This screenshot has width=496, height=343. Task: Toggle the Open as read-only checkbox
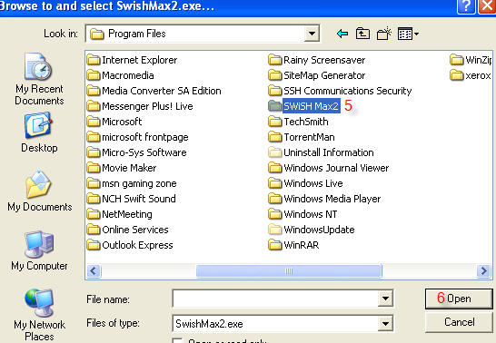coord(178,341)
